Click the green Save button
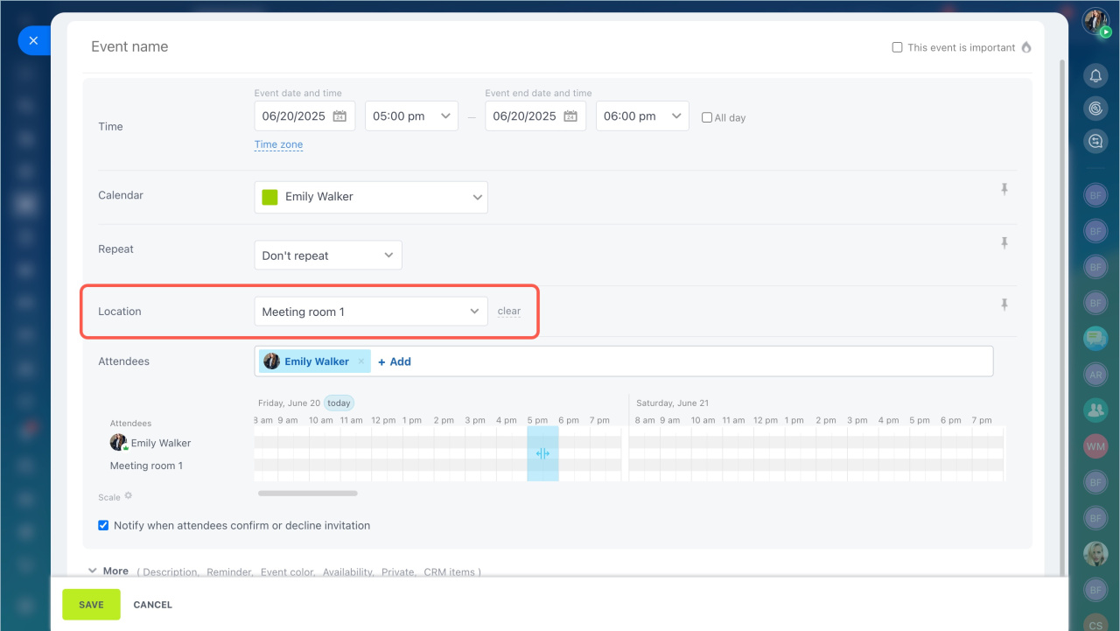 [91, 605]
